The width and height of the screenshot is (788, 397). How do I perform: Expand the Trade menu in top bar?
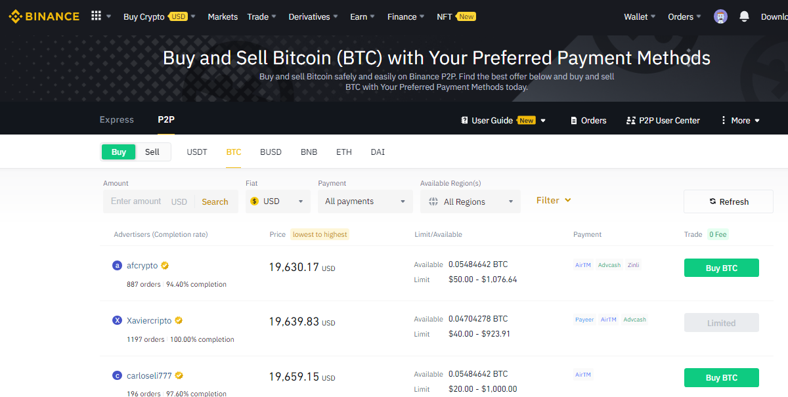tap(262, 17)
